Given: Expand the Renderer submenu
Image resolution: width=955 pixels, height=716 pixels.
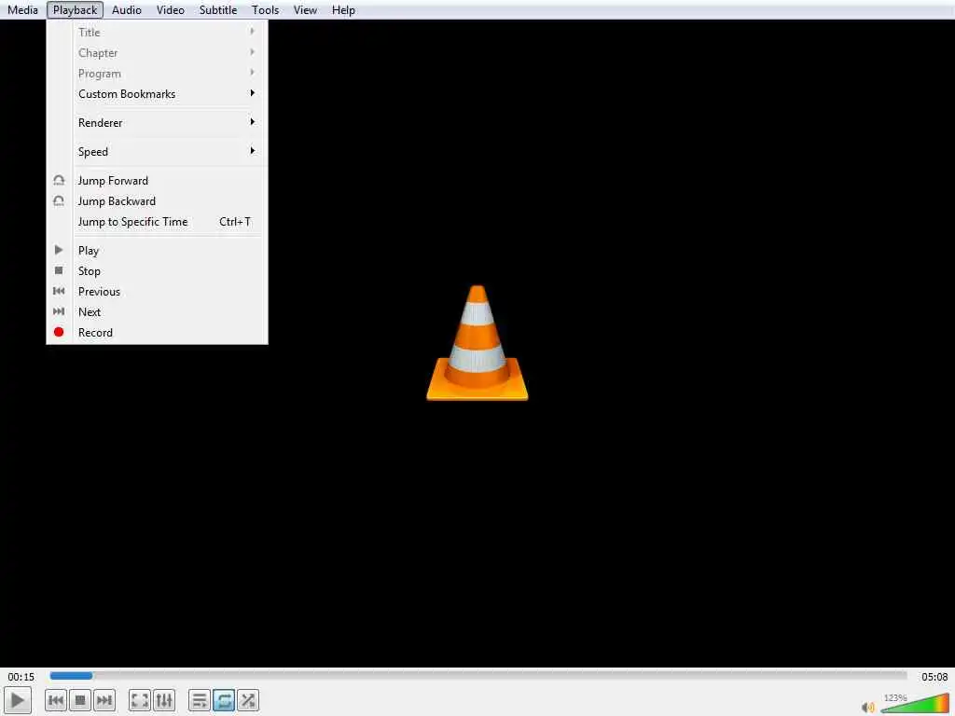Looking at the screenshot, I should pos(157,122).
